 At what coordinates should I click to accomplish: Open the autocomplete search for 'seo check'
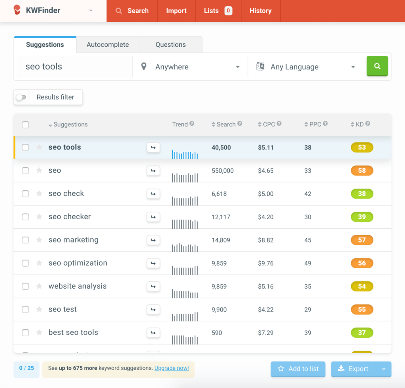tap(153, 194)
